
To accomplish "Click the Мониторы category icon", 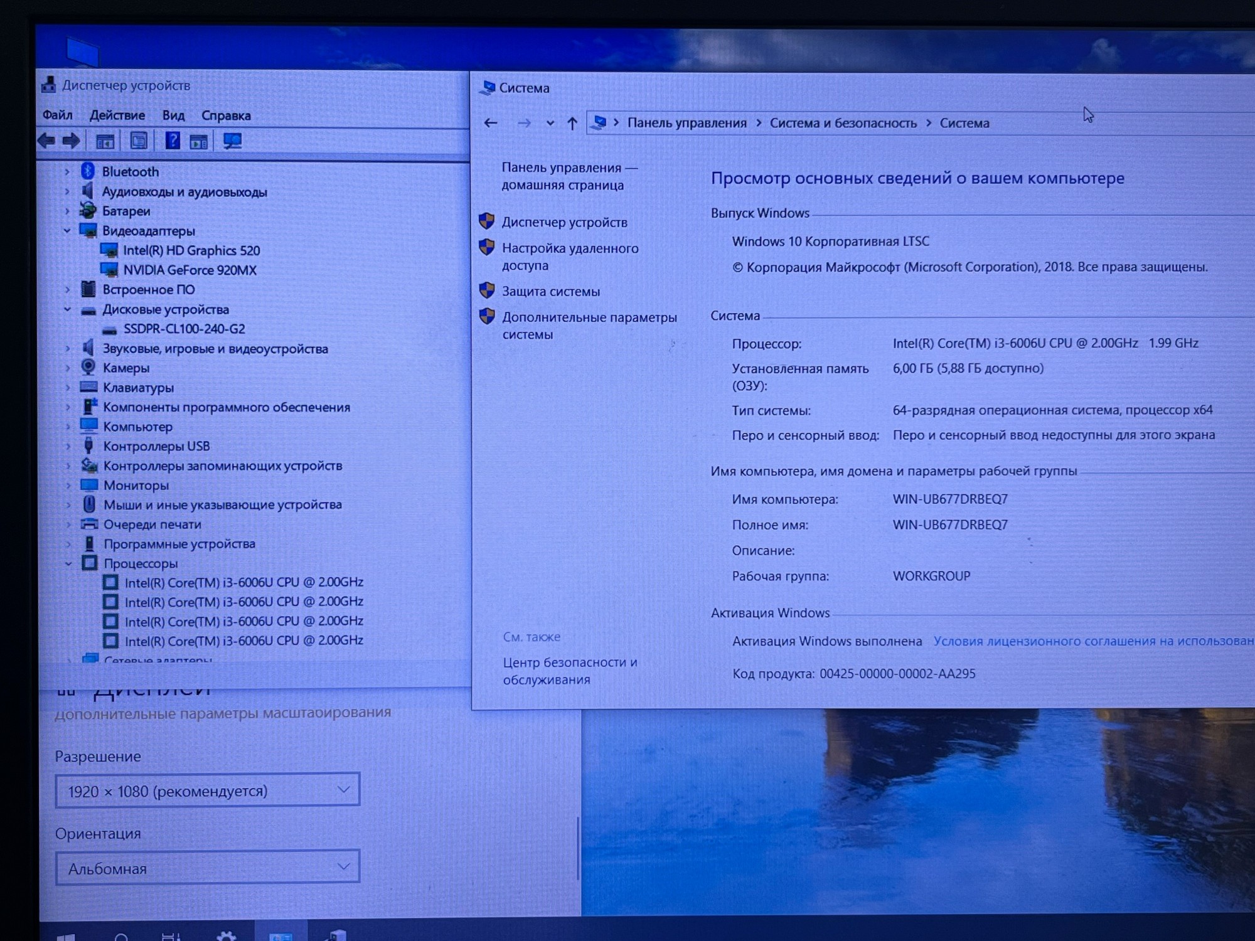I will coord(89,485).
